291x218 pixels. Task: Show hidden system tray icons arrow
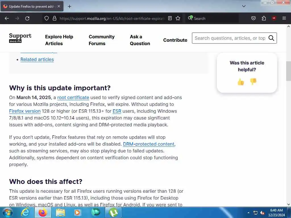point(248,213)
